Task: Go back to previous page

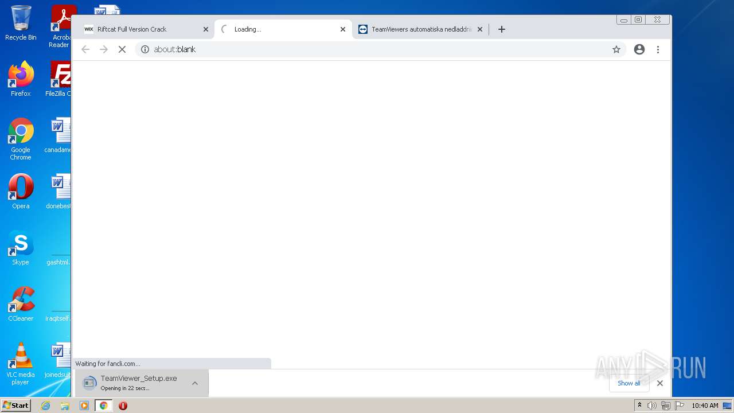Action: click(x=85, y=49)
